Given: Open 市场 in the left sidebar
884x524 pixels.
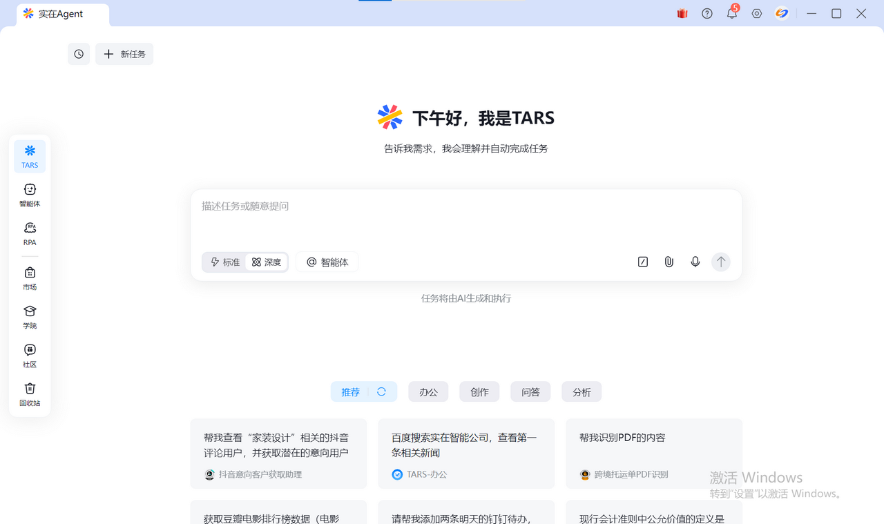Looking at the screenshot, I should (x=30, y=278).
